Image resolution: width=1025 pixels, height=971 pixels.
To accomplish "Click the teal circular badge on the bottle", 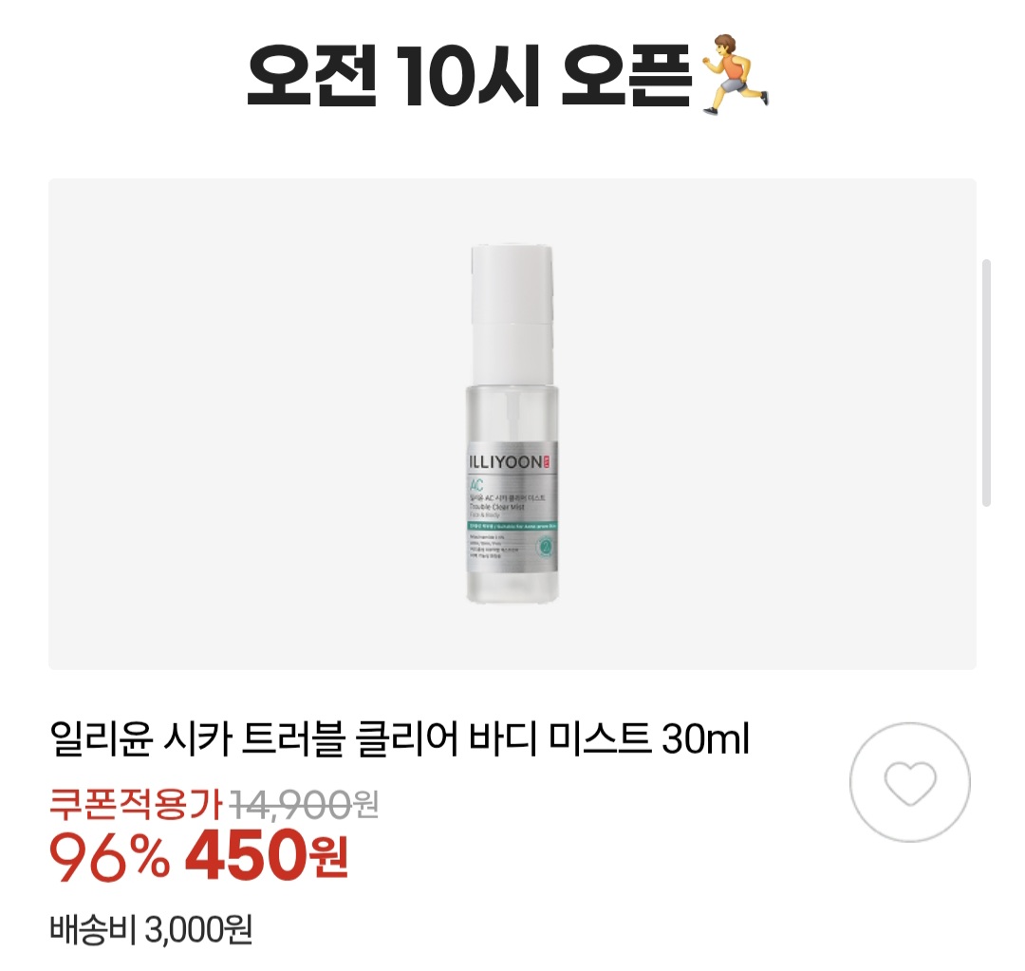I will pos(546,548).
